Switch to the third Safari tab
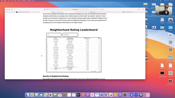 click(x=92, y=12)
